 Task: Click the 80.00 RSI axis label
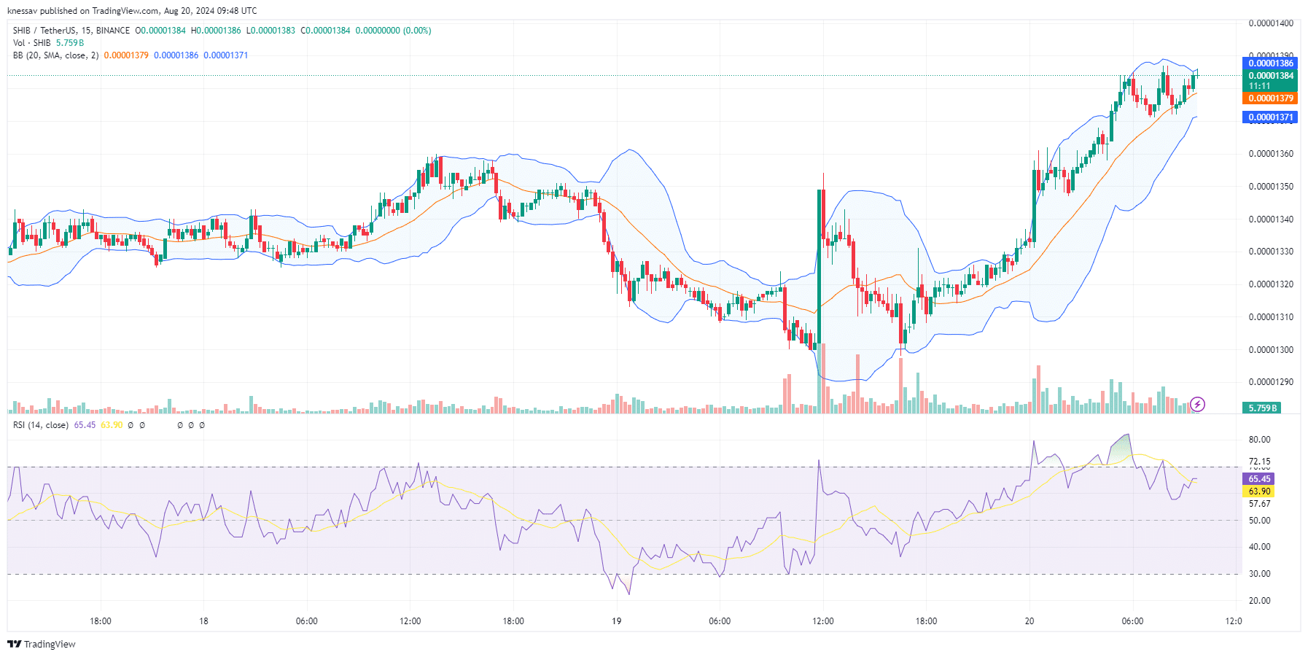point(1259,440)
